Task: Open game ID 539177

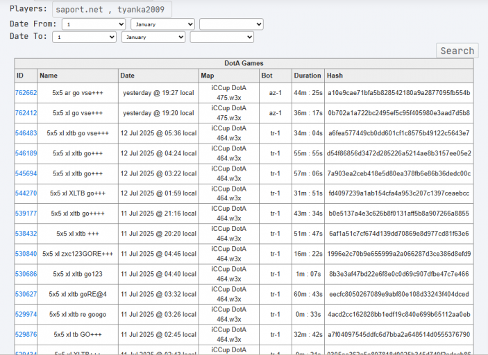Action: point(26,214)
